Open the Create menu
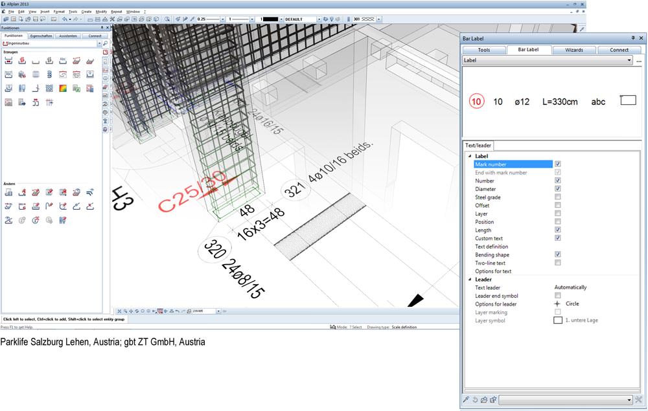648x411 pixels. [86, 12]
